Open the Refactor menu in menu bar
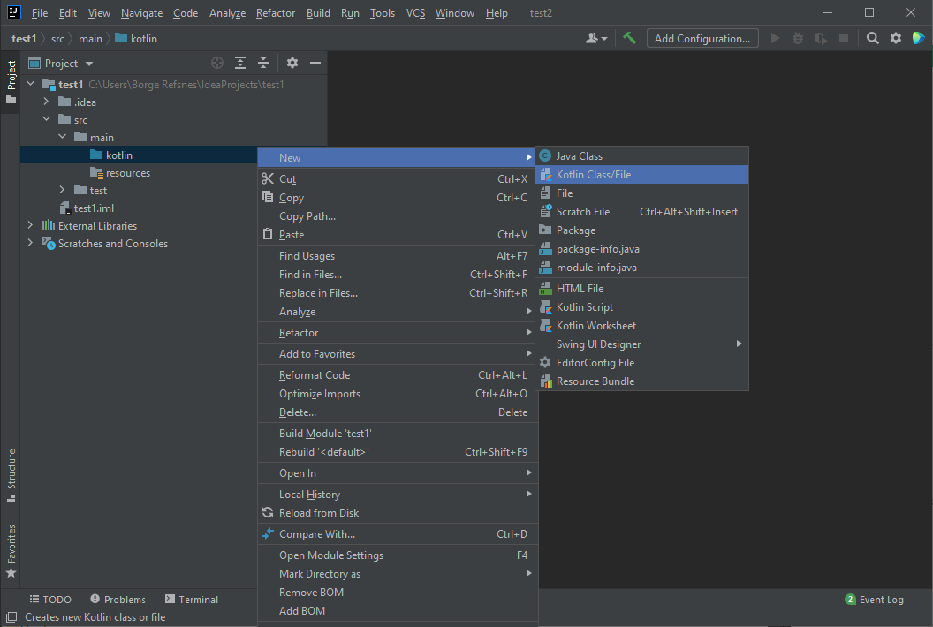The image size is (933, 627). pos(276,13)
